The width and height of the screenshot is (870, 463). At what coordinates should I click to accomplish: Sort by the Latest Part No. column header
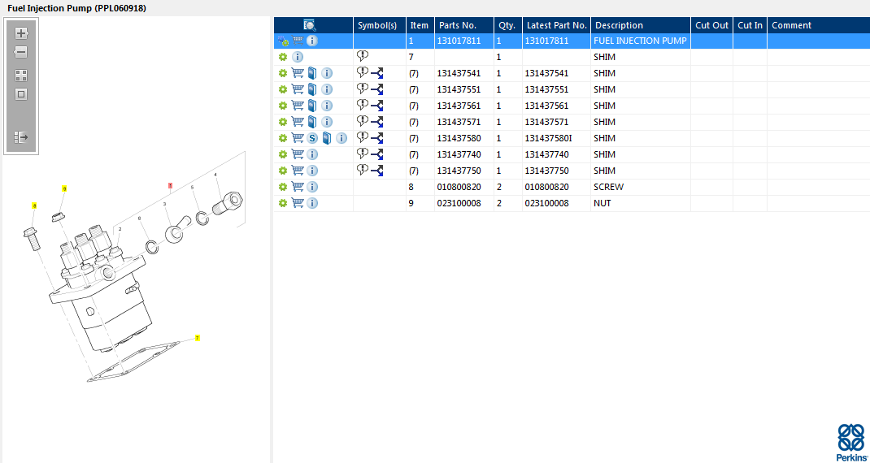[x=556, y=25]
